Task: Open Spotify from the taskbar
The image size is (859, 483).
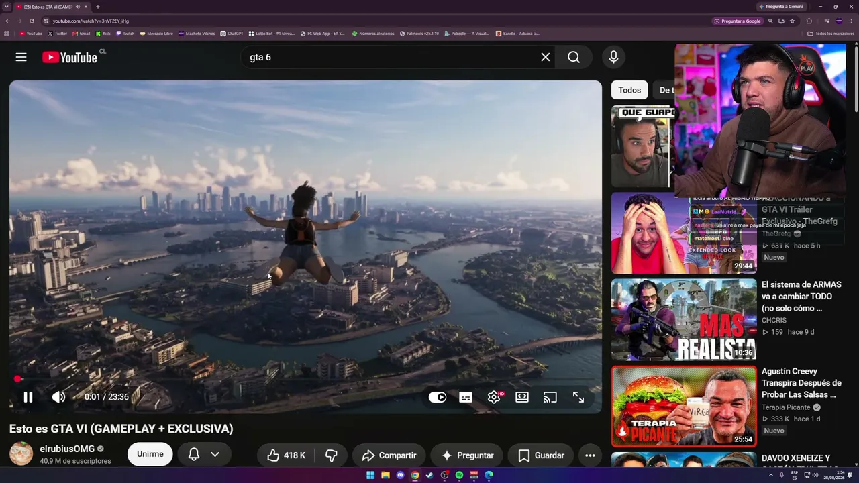Action: coord(459,475)
